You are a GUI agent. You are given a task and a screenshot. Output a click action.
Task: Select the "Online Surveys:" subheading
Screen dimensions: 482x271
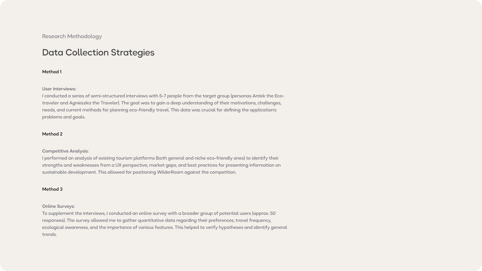pyautogui.click(x=58, y=206)
